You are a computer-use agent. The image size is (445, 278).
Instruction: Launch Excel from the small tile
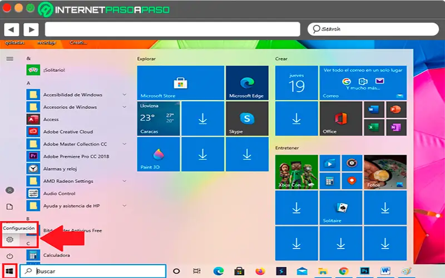[374, 127]
